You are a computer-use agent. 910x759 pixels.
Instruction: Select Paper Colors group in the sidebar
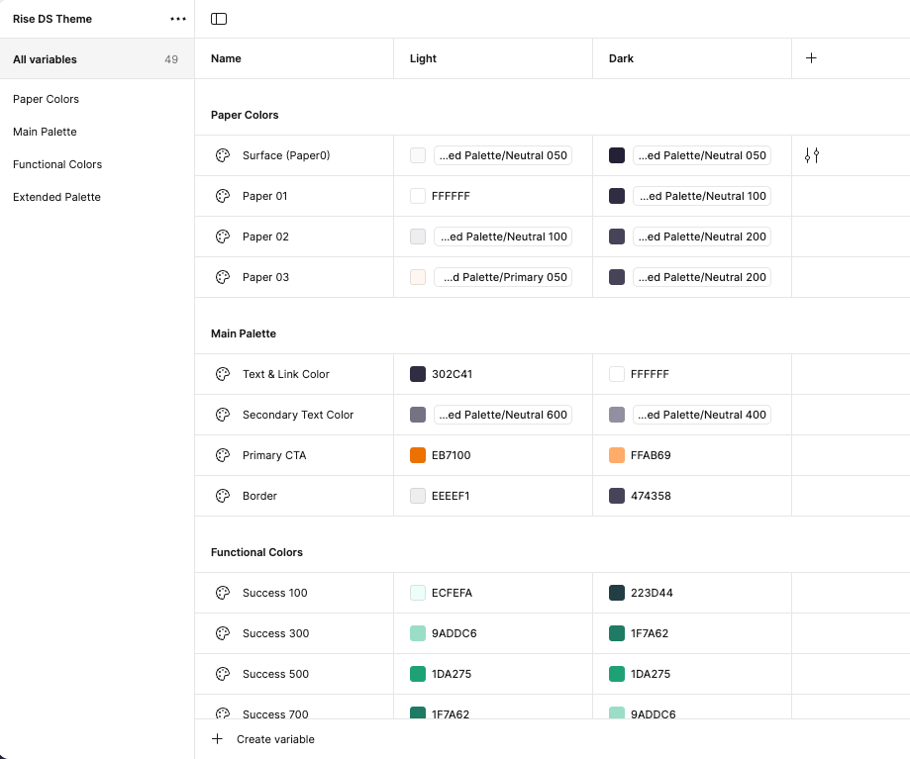click(44, 99)
